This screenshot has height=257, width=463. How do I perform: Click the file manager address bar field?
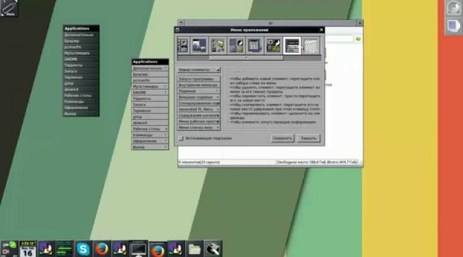click(339, 39)
